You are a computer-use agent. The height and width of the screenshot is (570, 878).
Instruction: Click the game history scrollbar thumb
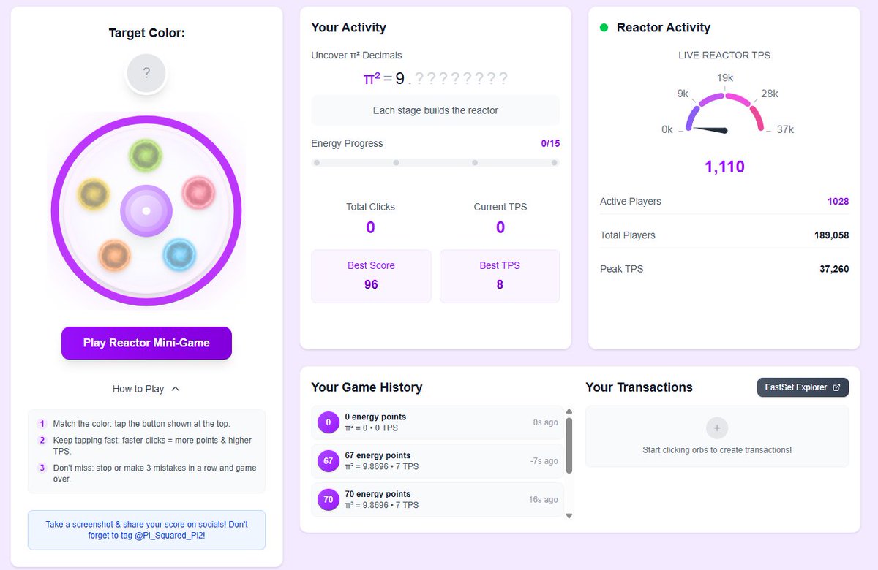coord(569,445)
